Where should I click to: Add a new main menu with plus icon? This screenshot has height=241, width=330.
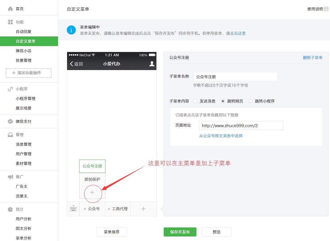tap(143, 209)
